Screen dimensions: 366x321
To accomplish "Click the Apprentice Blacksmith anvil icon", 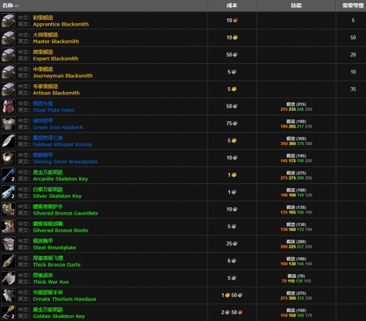I will point(8,21).
